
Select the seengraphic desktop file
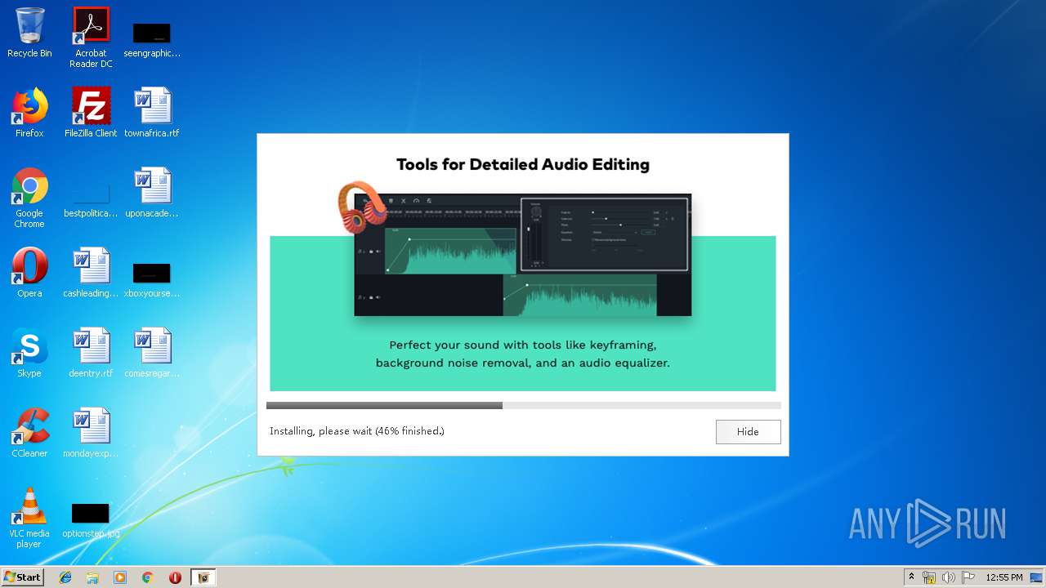tap(152, 38)
